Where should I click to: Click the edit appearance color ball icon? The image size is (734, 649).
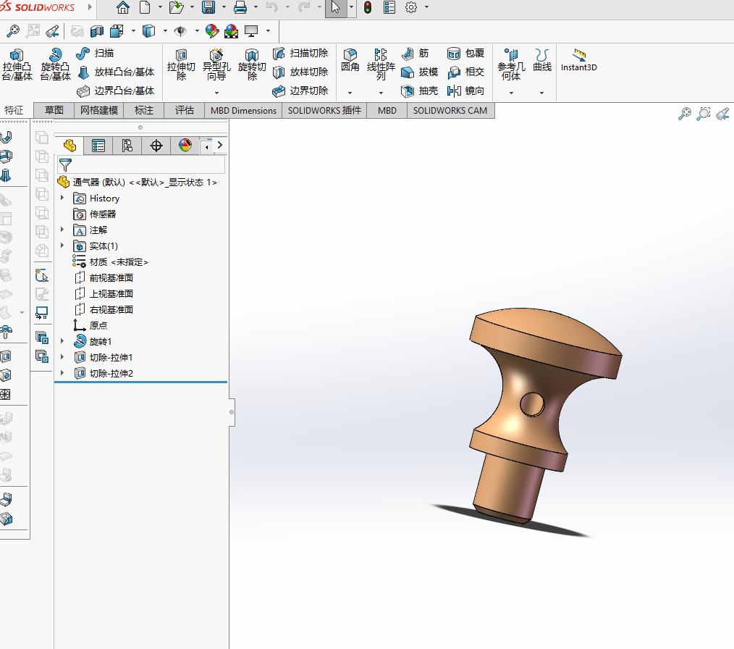coord(212,31)
